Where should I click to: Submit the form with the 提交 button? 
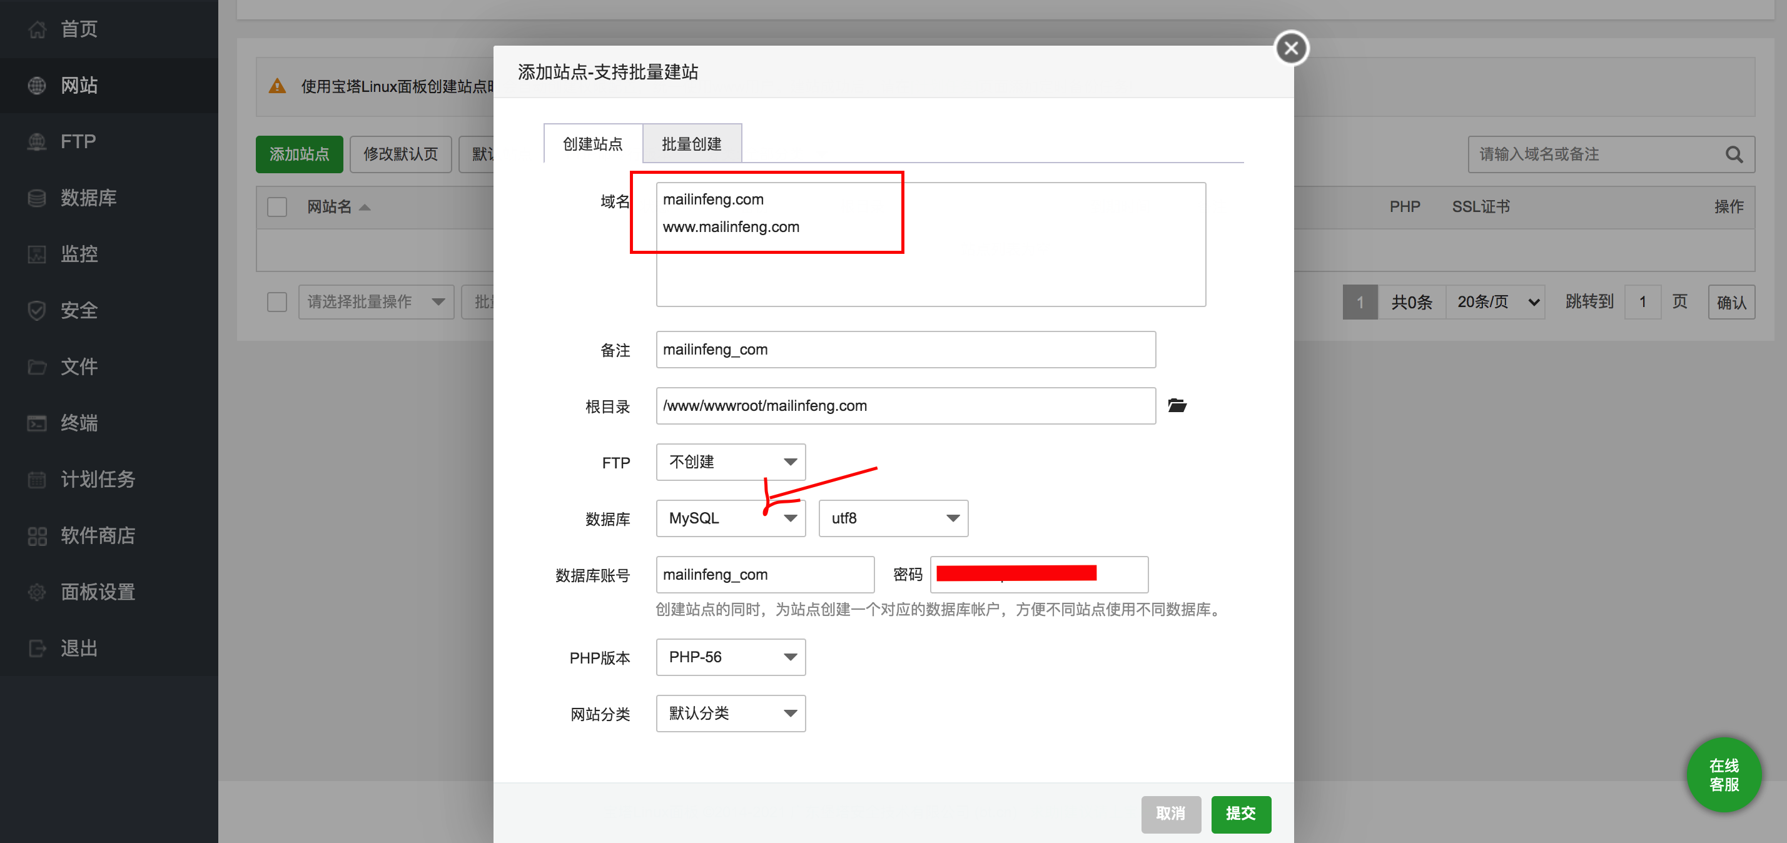(1241, 815)
